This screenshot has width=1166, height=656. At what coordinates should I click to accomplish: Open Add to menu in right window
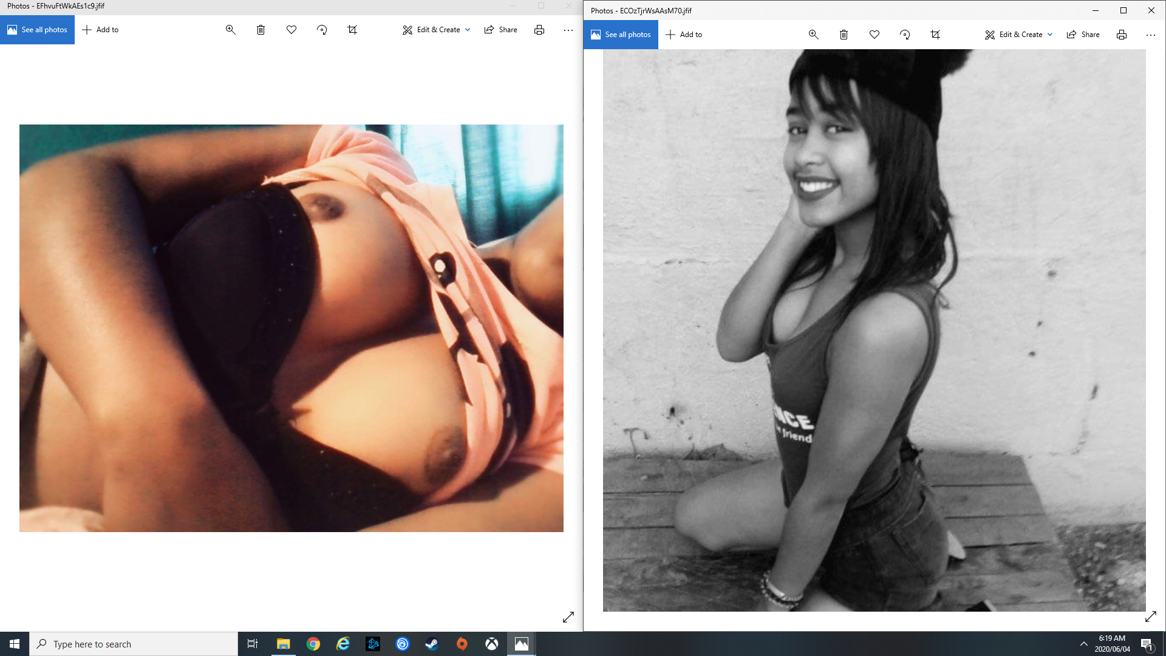click(684, 35)
